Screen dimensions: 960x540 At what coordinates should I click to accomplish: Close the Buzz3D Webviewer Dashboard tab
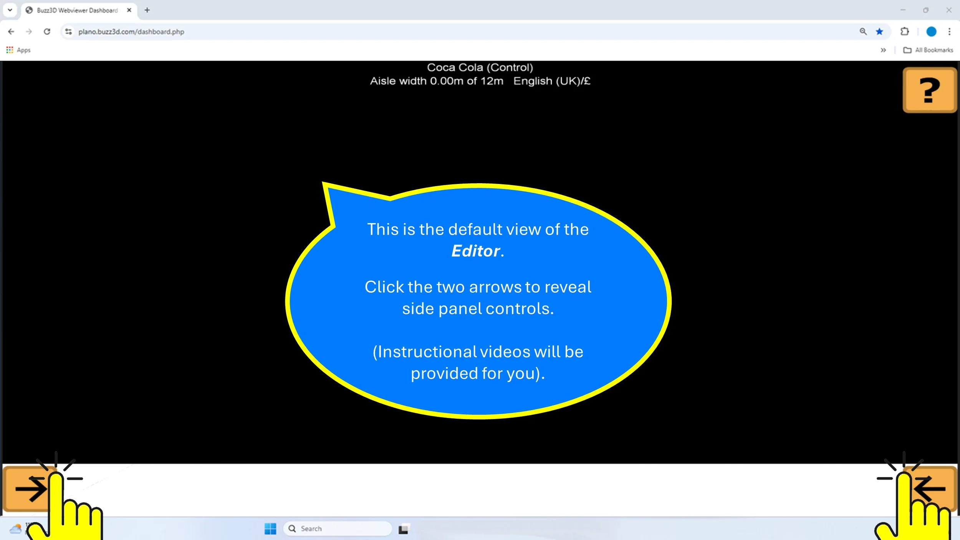coord(129,10)
